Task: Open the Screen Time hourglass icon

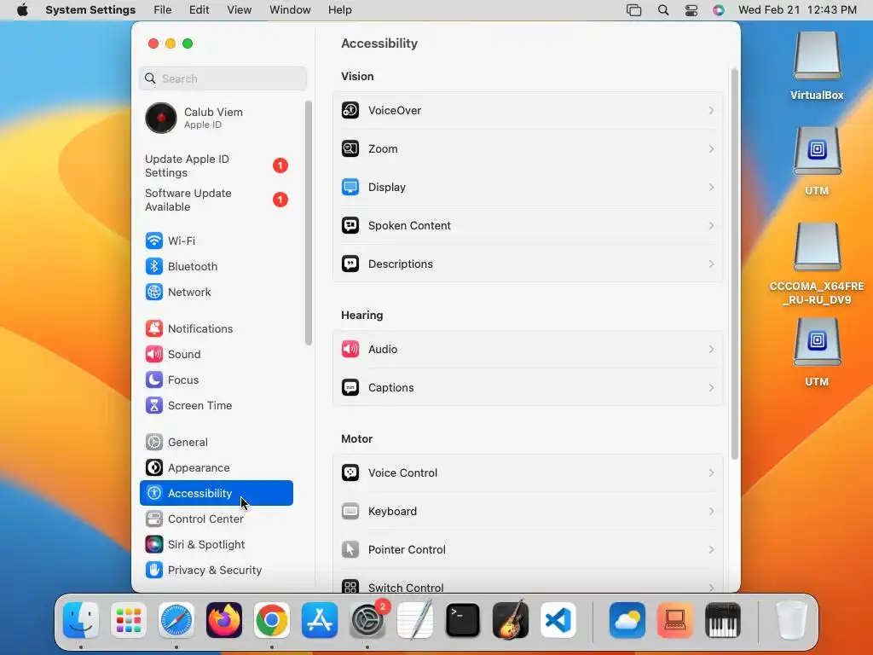Action: point(154,405)
